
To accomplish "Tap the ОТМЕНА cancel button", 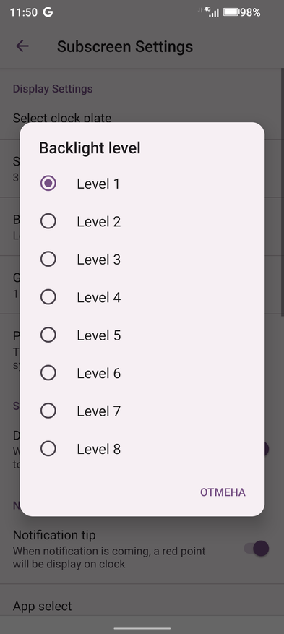I will click(x=223, y=492).
